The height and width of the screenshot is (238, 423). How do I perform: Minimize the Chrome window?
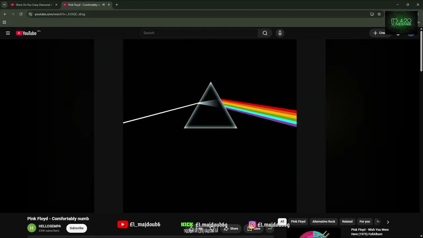tap(398, 5)
